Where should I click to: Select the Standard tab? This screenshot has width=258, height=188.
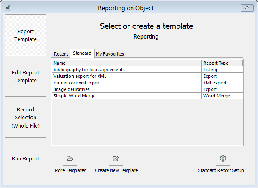[82, 53]
